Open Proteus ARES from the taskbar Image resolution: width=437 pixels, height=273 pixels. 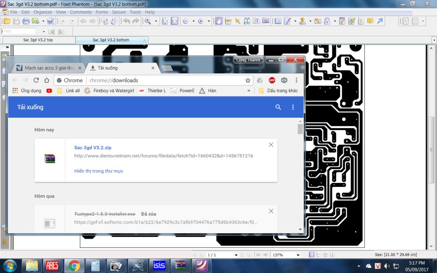(52, 265)
